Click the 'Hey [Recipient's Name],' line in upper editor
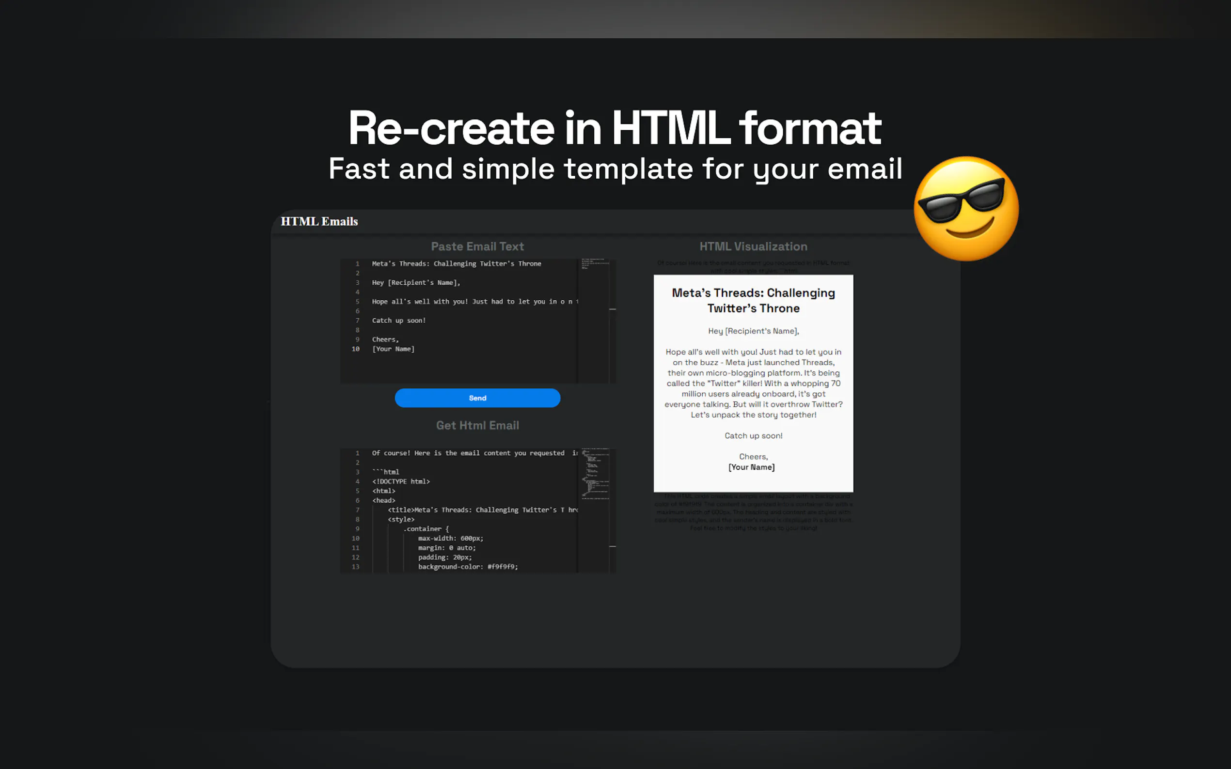The width and height of the screenshot is (1231, 769). pyautogui.click(x=416, y=283)
